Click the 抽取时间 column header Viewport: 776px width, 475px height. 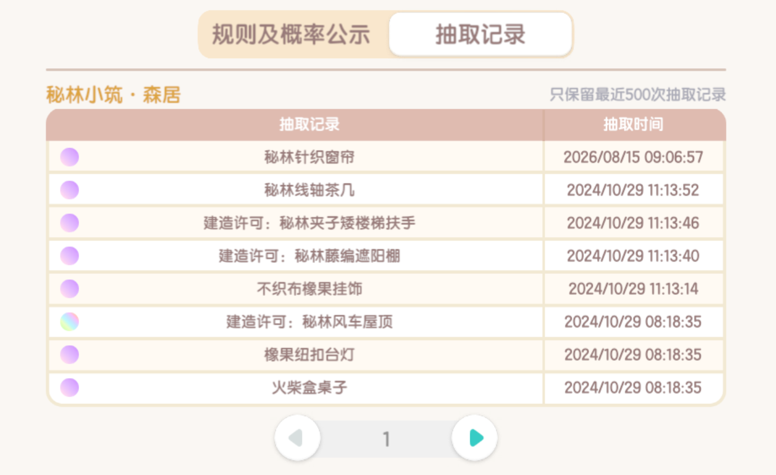[x=633, y=124]
